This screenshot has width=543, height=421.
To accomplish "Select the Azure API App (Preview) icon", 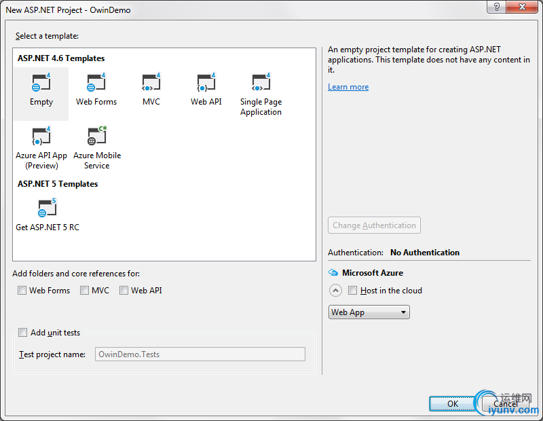I will pos(41,136).
